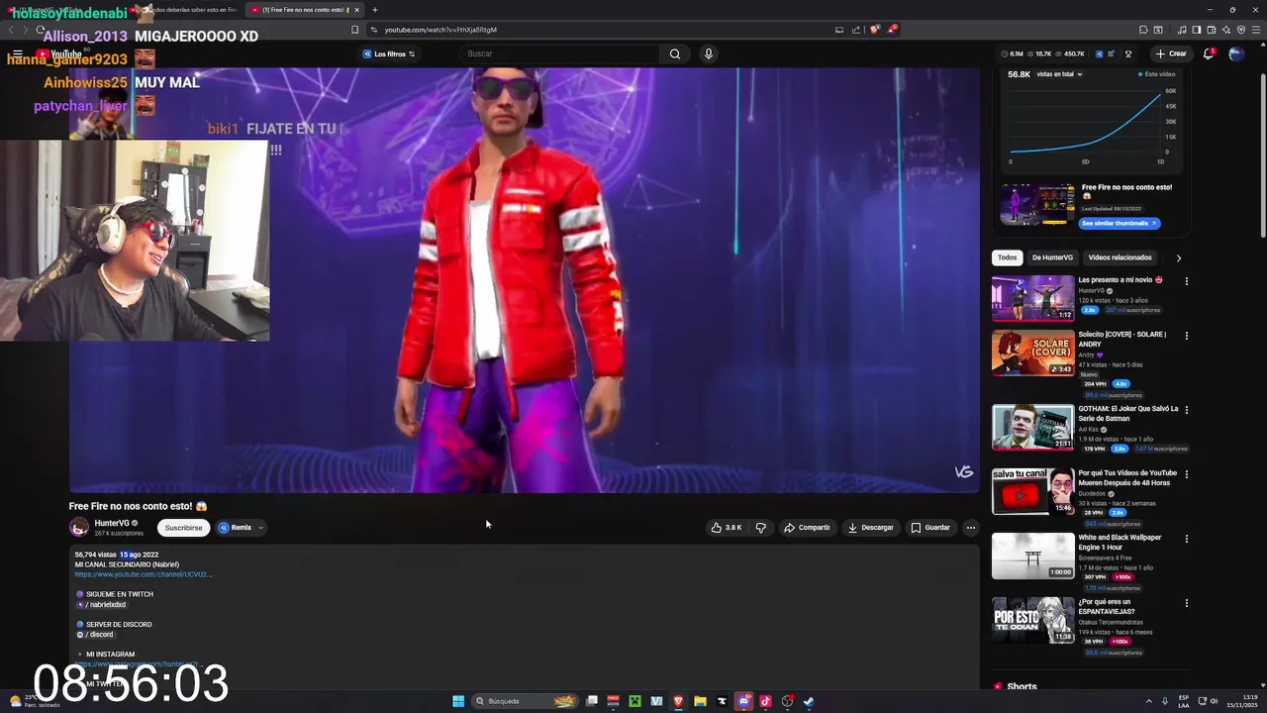Open Solecito COVER SOLARE video thumbnail

pyautogui.click(x=1032, y=353)
